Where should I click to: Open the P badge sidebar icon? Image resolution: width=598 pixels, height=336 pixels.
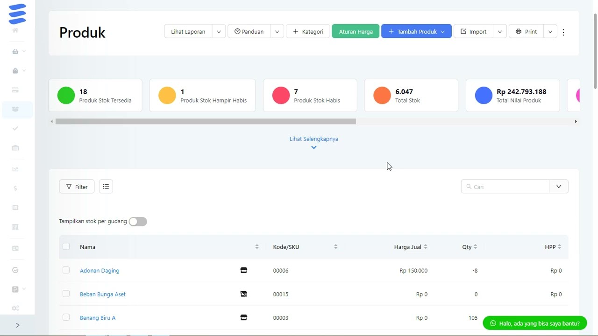coord(15,289)
